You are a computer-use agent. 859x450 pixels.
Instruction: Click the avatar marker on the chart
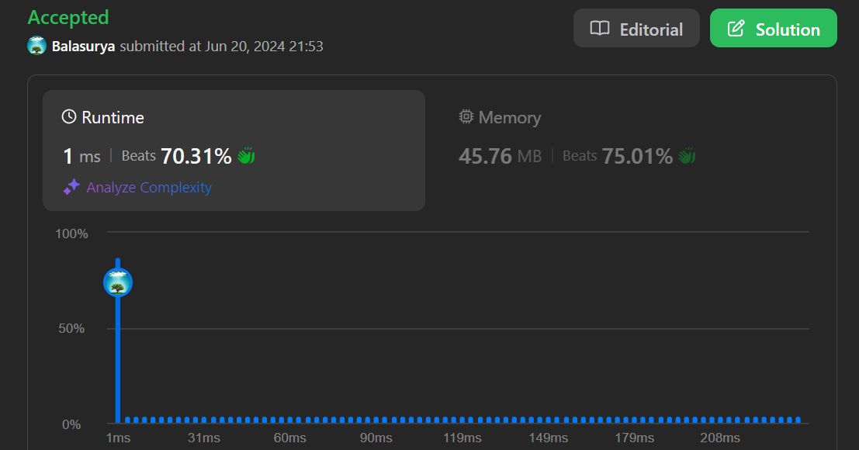coord(118,282)
